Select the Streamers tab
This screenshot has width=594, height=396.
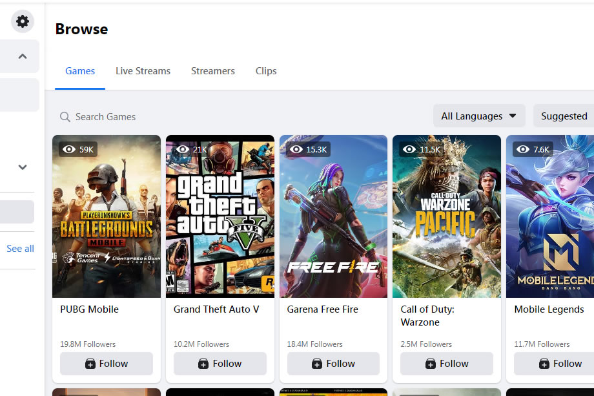(x=213, y=70)
